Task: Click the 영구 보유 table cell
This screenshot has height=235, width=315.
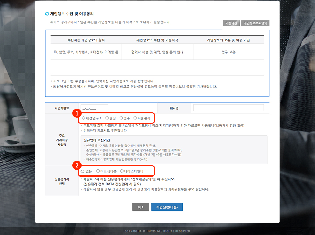Action: 229,52
